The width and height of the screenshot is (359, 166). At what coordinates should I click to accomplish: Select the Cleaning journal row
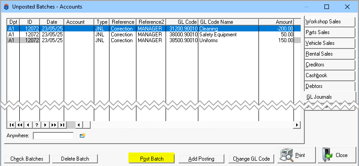[x=153, y=29]
